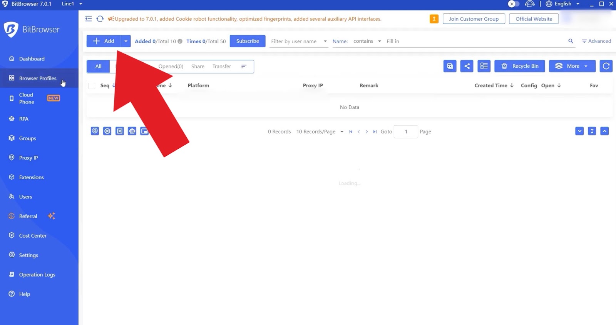The height and width of the screenshot is (325, 616).
Task: Open customer support headset icon
Action: [530, 4]
